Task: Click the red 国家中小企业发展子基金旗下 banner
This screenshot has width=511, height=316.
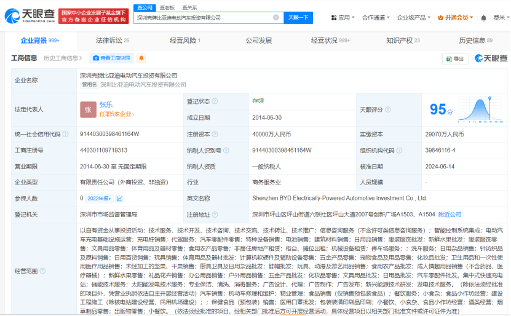Action: pos(93,16)
